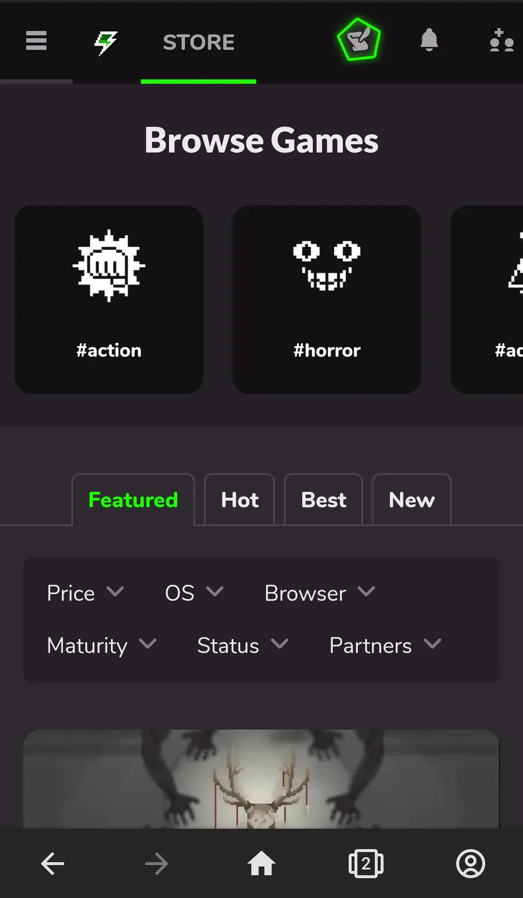Open notifications bell
523x898 pixels.
429,40
